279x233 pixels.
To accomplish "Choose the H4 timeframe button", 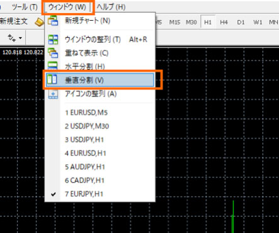I will pyautogui.click(x=224, y=22).
